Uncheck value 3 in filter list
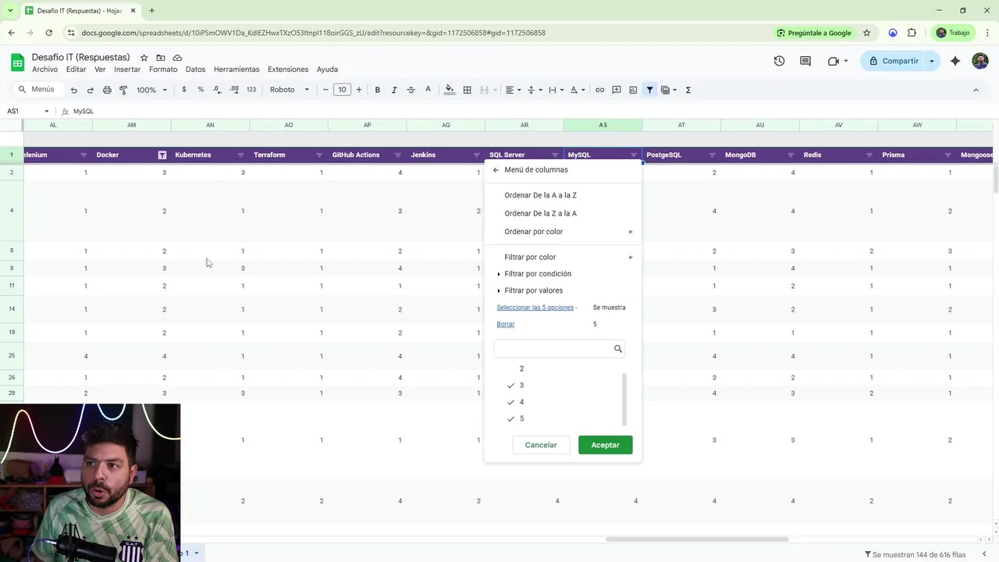 tap(511, 386)
